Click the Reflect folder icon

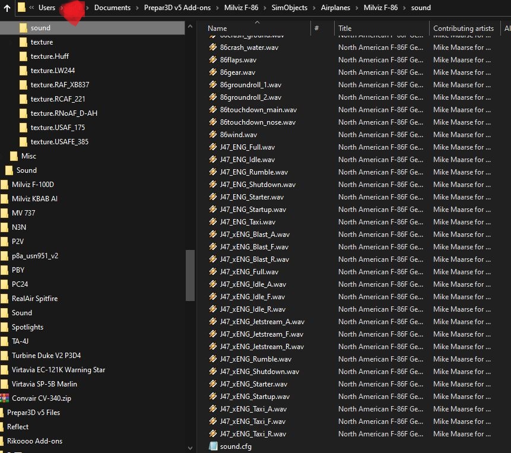point(2,427)
